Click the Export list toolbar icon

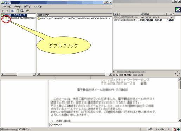(x=22, y=11)
